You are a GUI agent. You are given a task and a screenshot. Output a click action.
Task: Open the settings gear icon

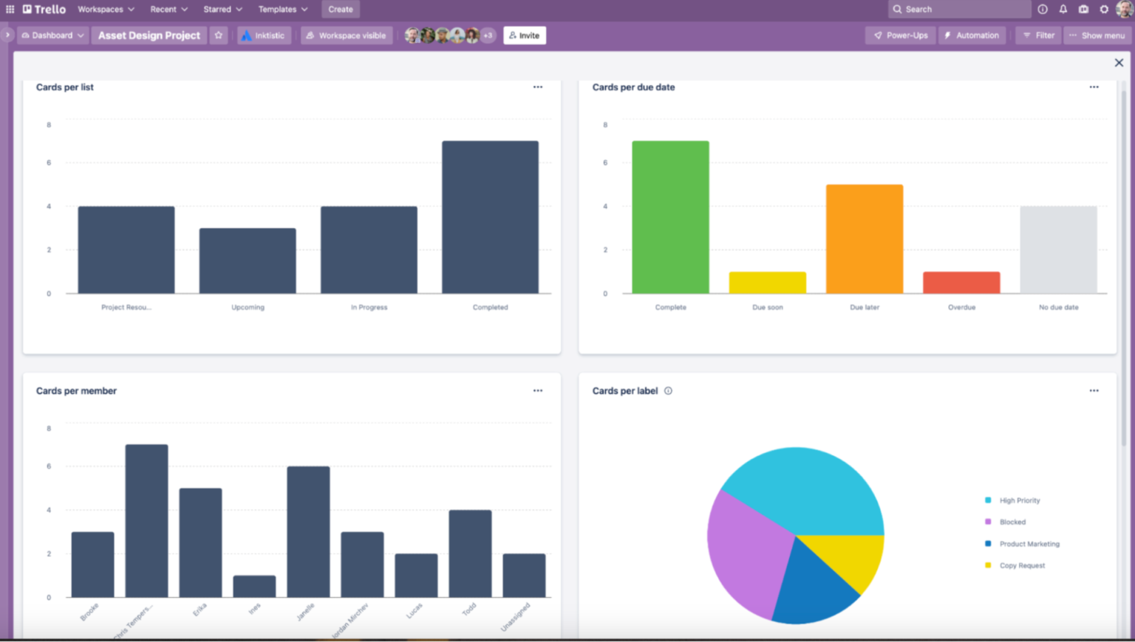click(1105, 9)
